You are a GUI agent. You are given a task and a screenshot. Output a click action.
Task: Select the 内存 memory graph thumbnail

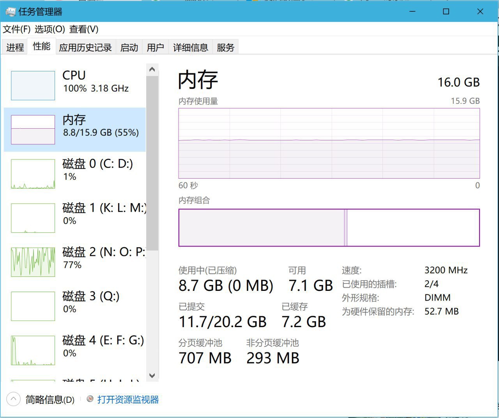click(x=33, y=129)
